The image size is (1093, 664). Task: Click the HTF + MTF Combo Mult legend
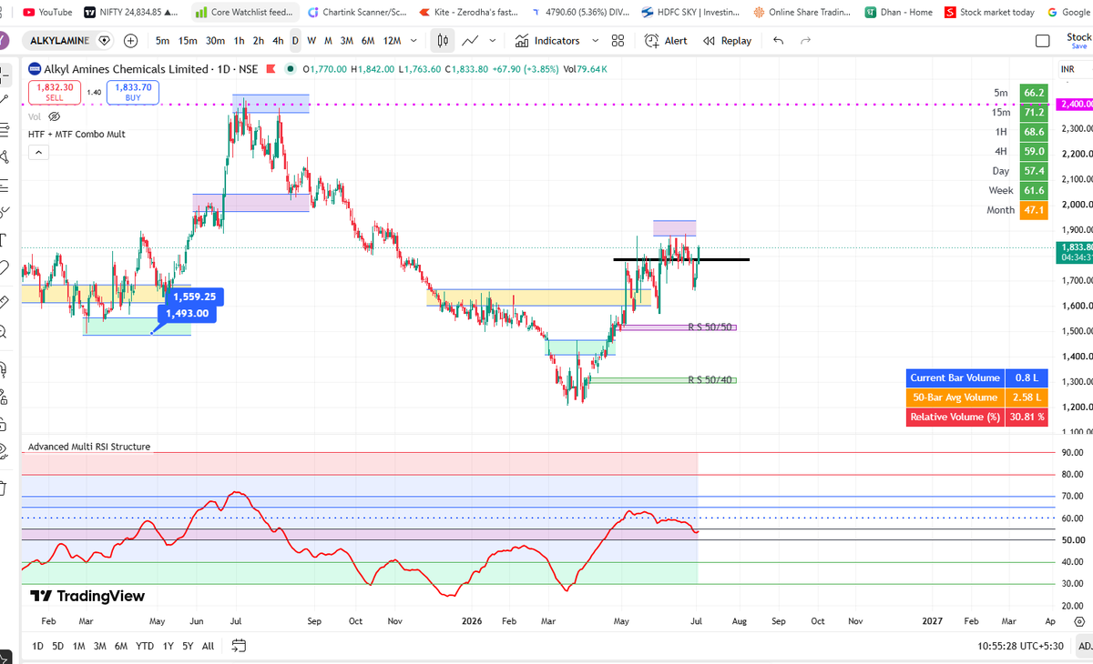(77, 134)
